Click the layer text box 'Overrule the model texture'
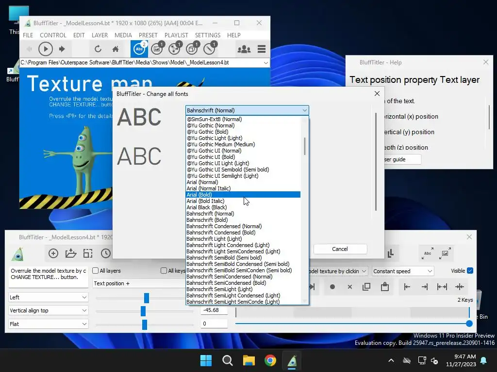Image resolution: width=497 pixels, height=372 pixels. point(48,277)
